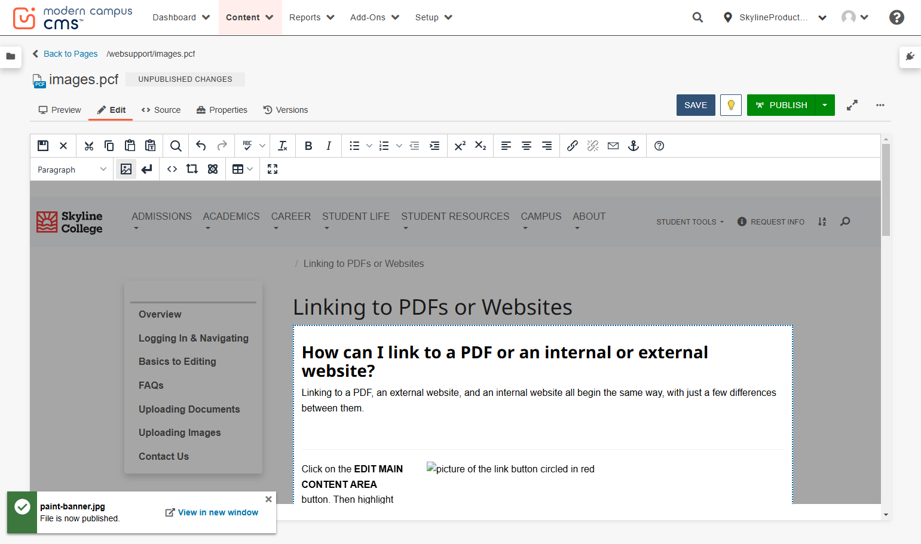Click the Clear formatting icon
Viewport: 921px width, 544px height.
[x=283, y=146]
